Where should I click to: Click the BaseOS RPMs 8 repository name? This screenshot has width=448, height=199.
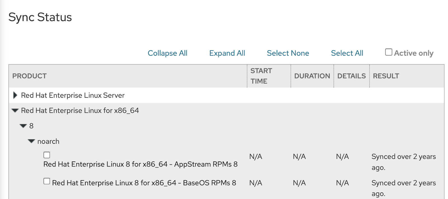pyautogui.click(x=144, y=183)
